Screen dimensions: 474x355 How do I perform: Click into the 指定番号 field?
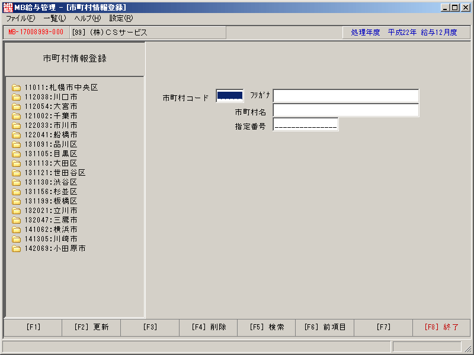pyautogui.click(x=306, y=124)
